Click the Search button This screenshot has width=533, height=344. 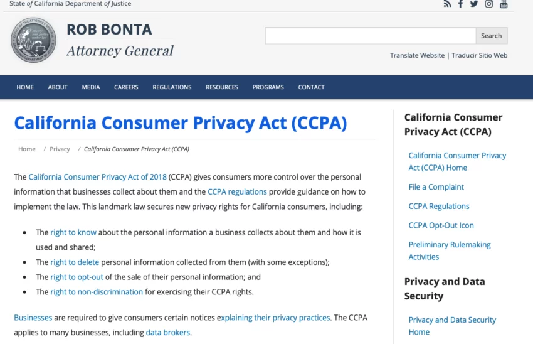tap(492, 36)
